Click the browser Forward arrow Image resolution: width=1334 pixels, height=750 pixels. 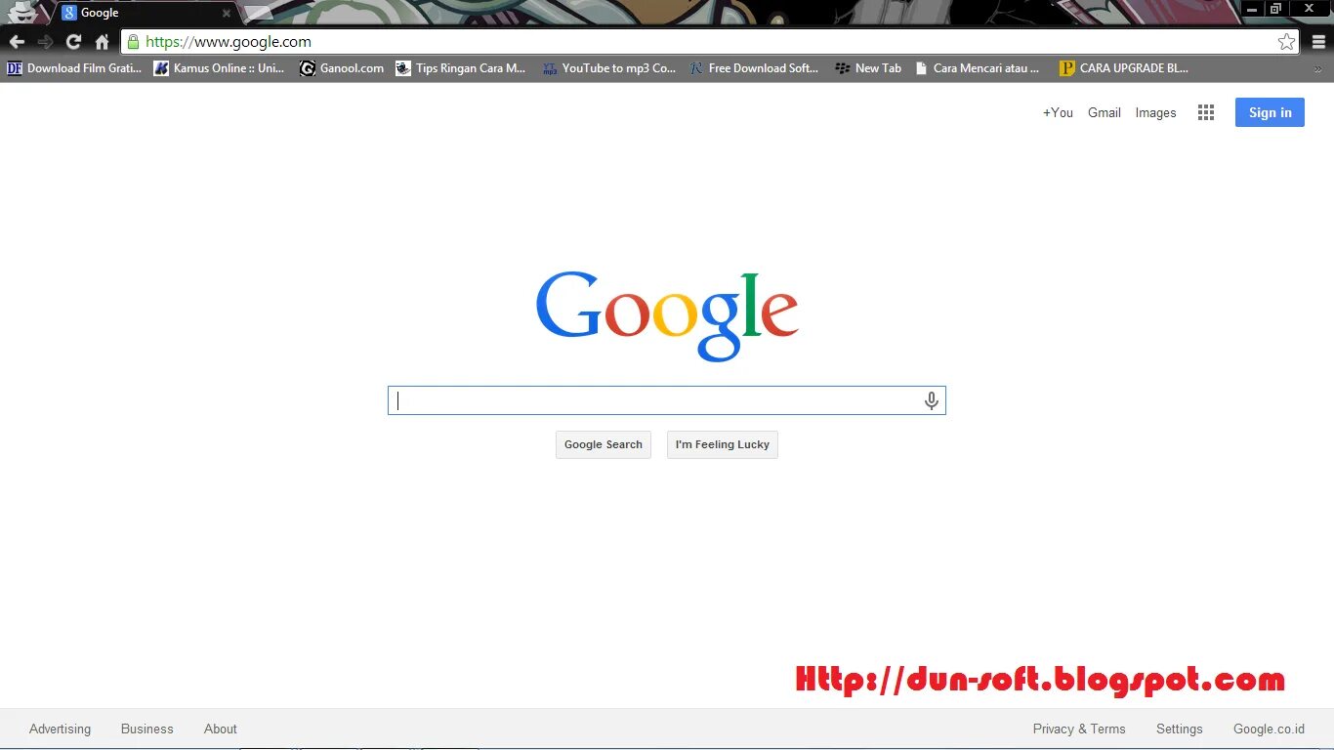[x=45, y=42]
